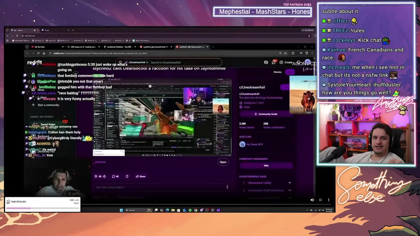Click the reddit.com address bar
Screen dimensions: 420x236
163,53
